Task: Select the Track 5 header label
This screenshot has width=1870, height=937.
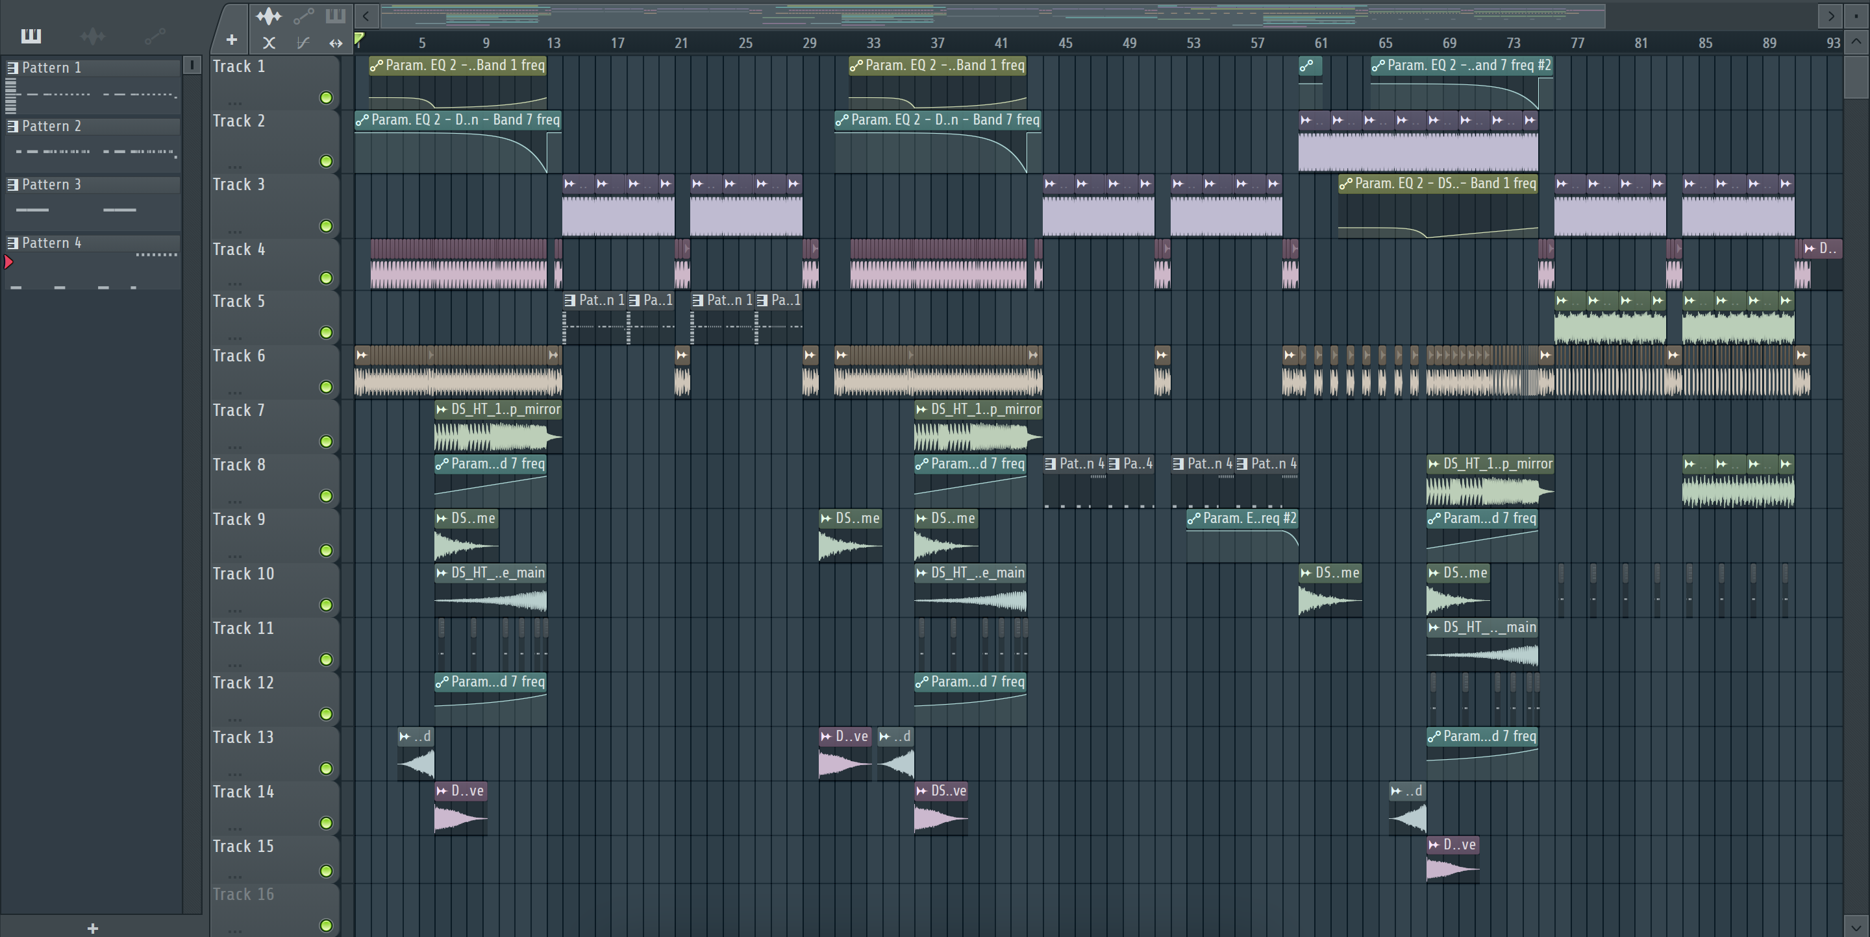Action: [x=239, y=302]
